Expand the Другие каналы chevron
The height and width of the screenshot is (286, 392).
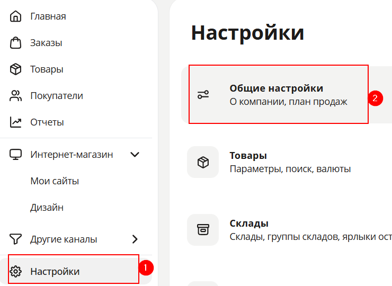pos(135,239)
